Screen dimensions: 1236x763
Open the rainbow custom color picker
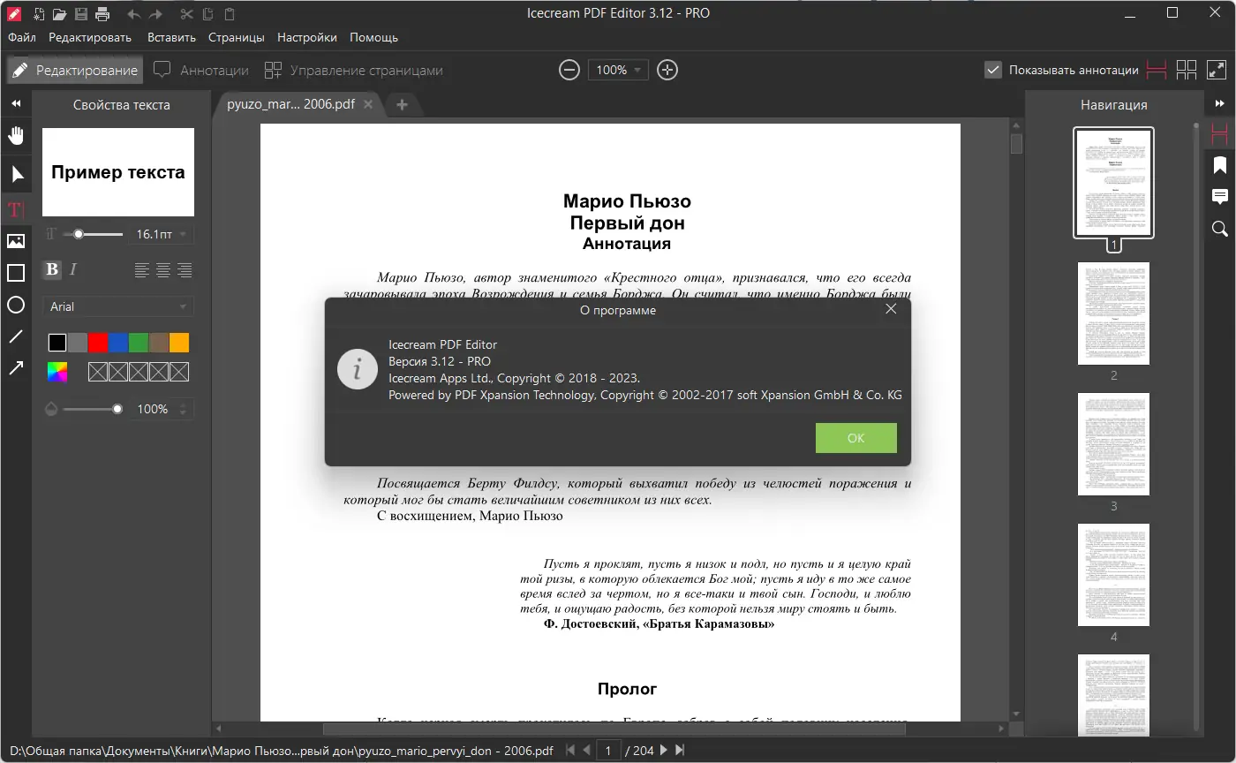click(x=57, y=372)
